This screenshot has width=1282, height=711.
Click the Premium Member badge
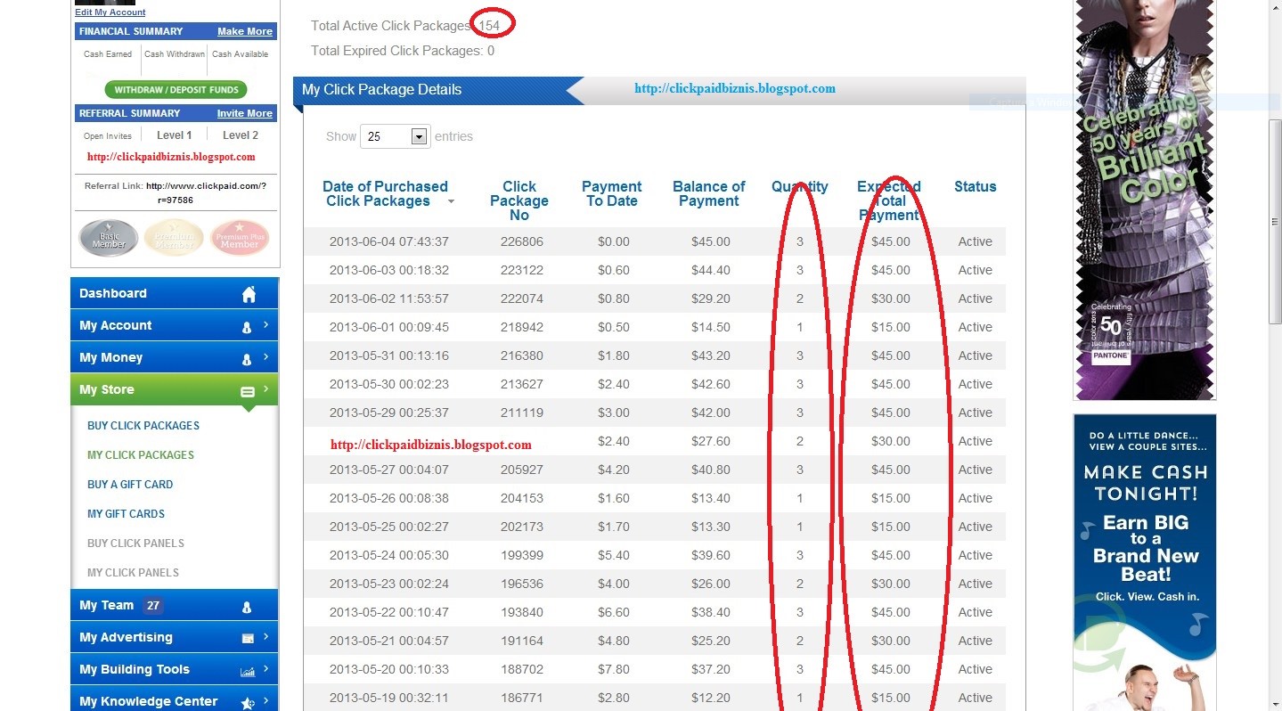click(174, 238)
